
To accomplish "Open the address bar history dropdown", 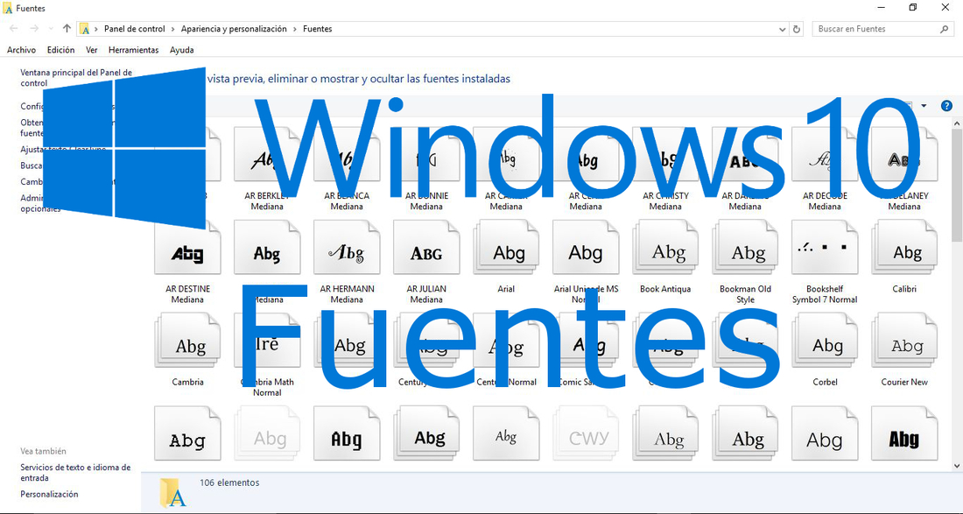I will click(782, 29).
